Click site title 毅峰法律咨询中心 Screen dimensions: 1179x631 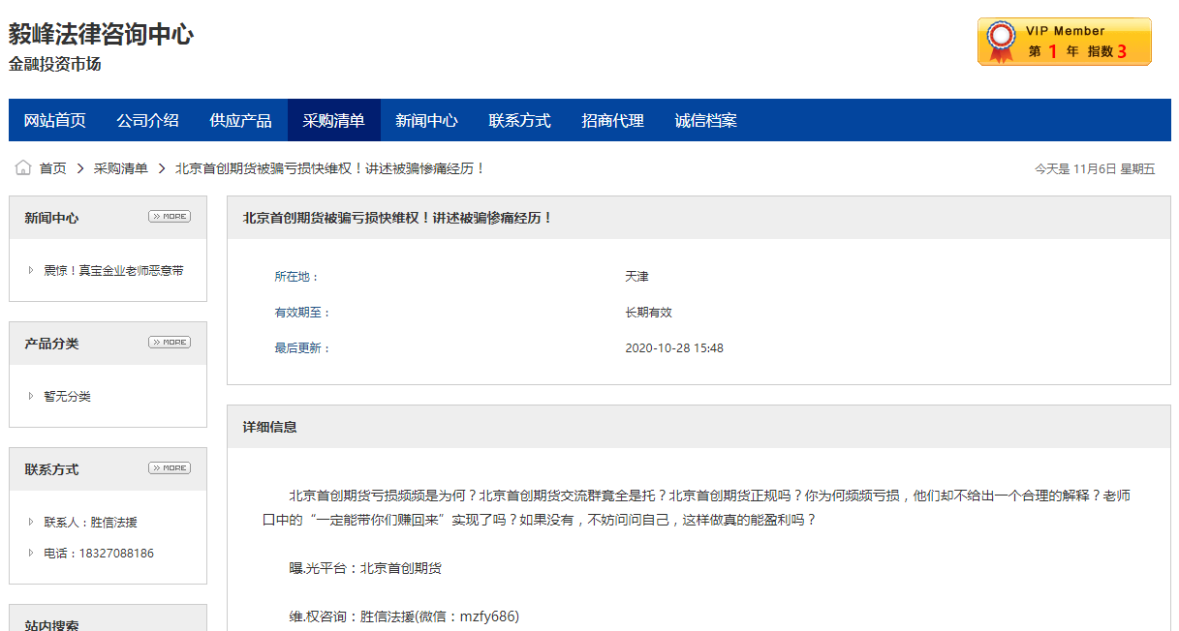101,35
